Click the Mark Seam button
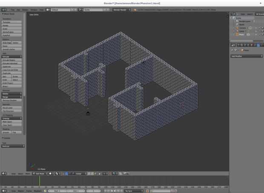This screenshot has width=264, height=193. pos(11,122)
